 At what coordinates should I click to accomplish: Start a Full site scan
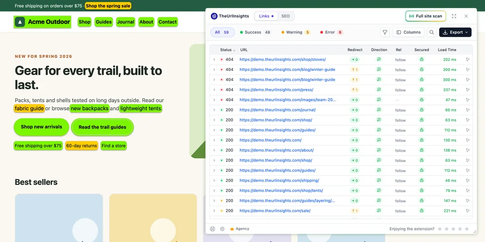[426, 16]
